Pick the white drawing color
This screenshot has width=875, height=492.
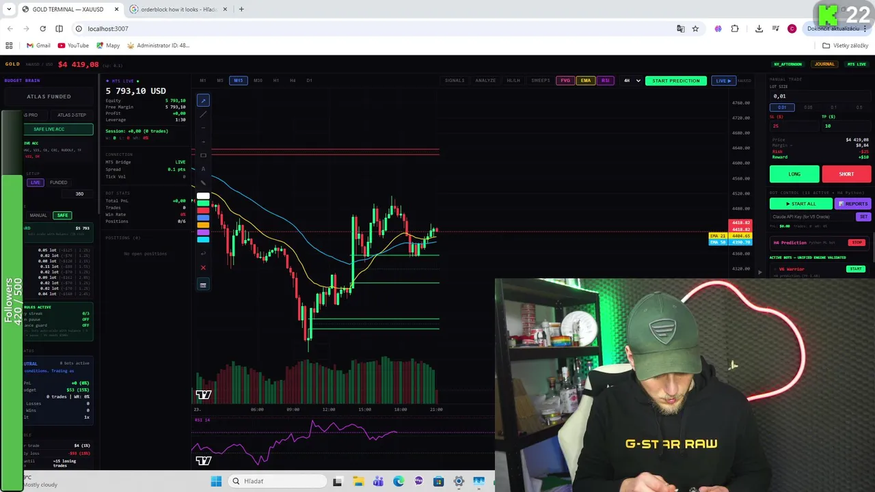203,196
